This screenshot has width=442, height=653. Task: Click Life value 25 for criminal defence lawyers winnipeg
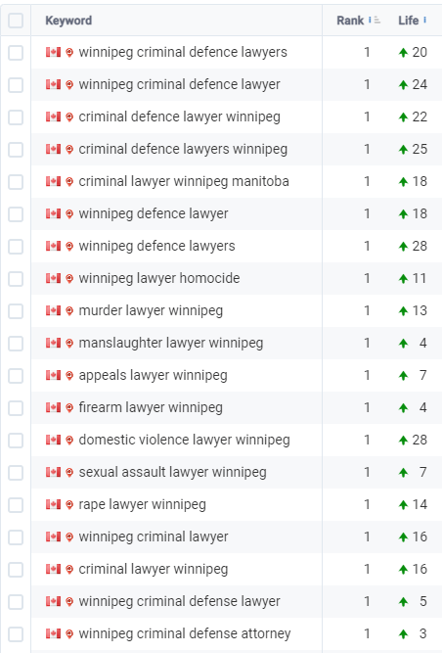pyautogui.click(x=420, y=149)
